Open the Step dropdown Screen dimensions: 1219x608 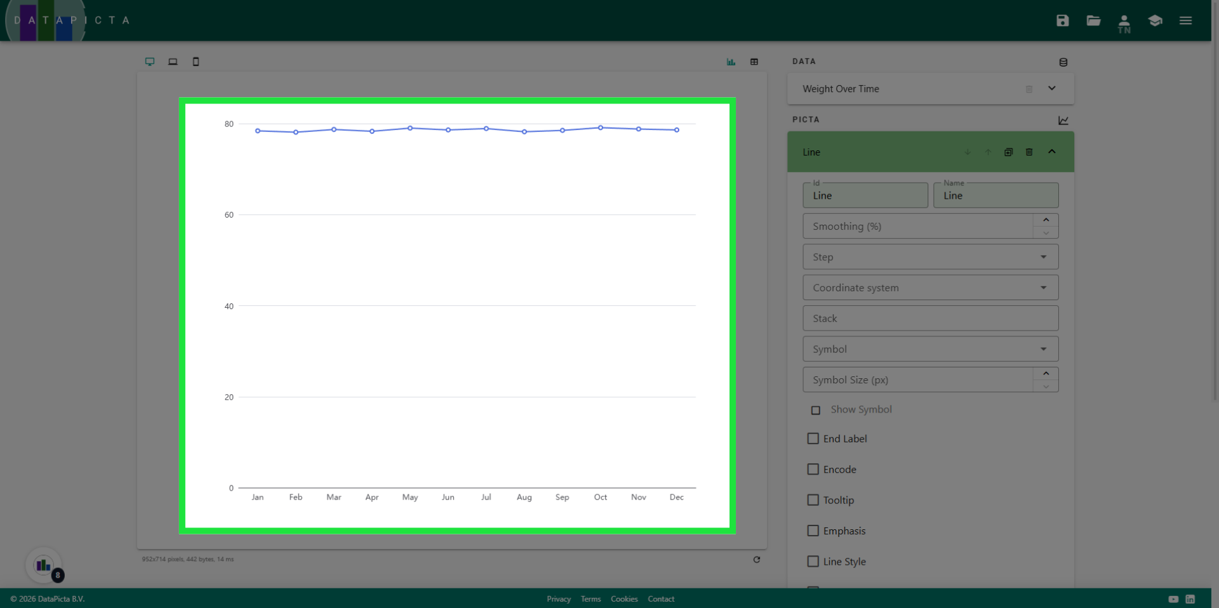coord(930,257)
